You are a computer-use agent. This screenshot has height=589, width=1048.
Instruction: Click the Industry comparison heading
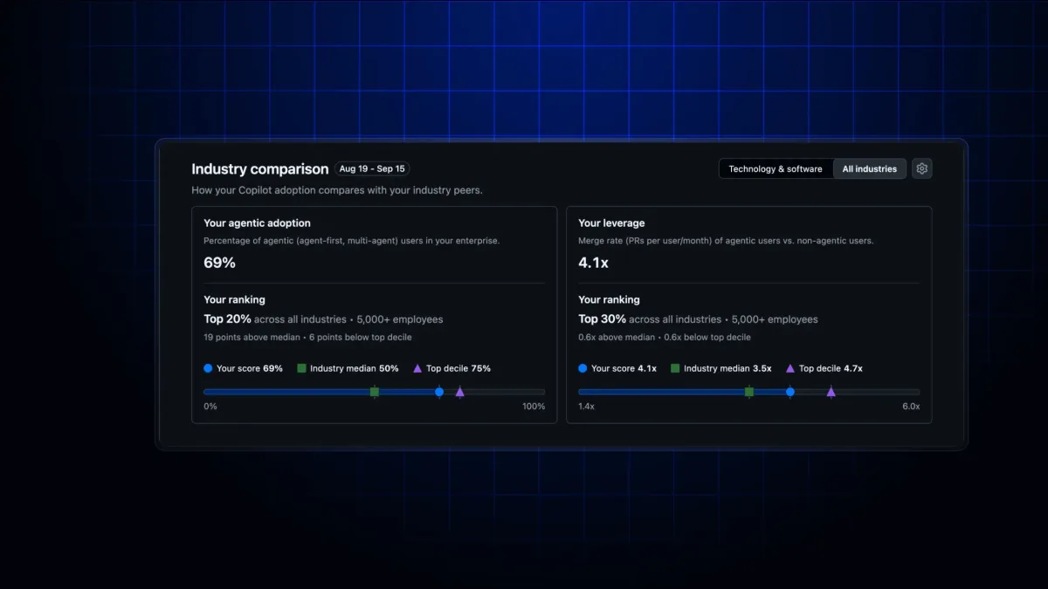coord(260,169)
